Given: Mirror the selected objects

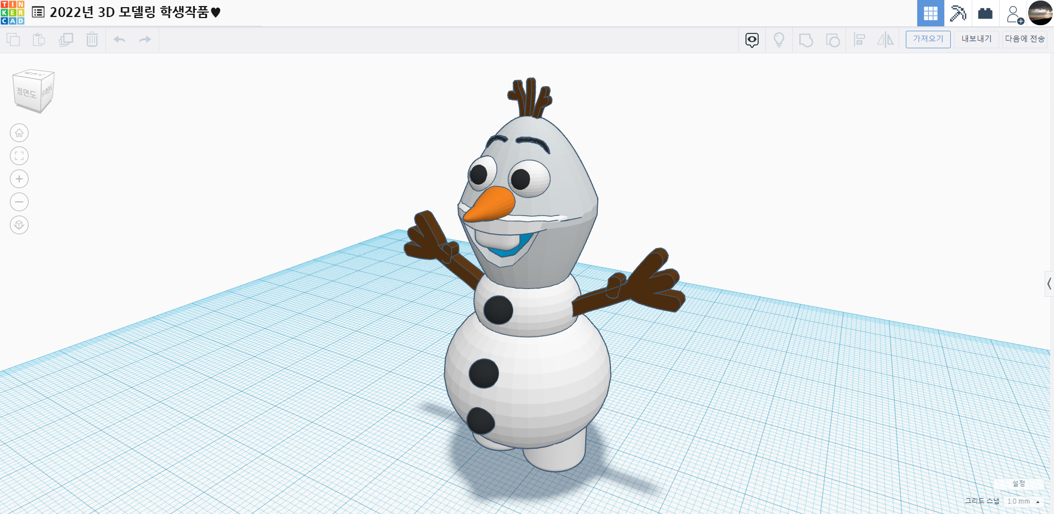Looking at the screenshot, I should coord(885,39).
